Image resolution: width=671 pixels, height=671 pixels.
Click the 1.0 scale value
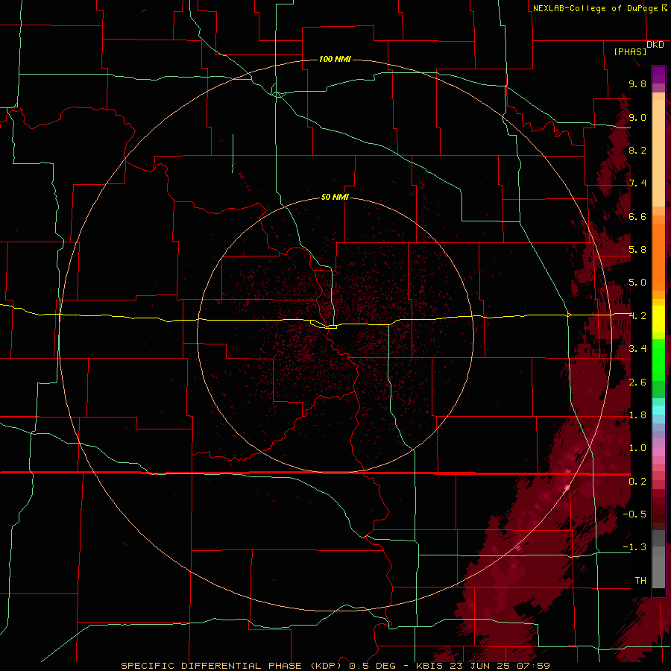point(637,448)
